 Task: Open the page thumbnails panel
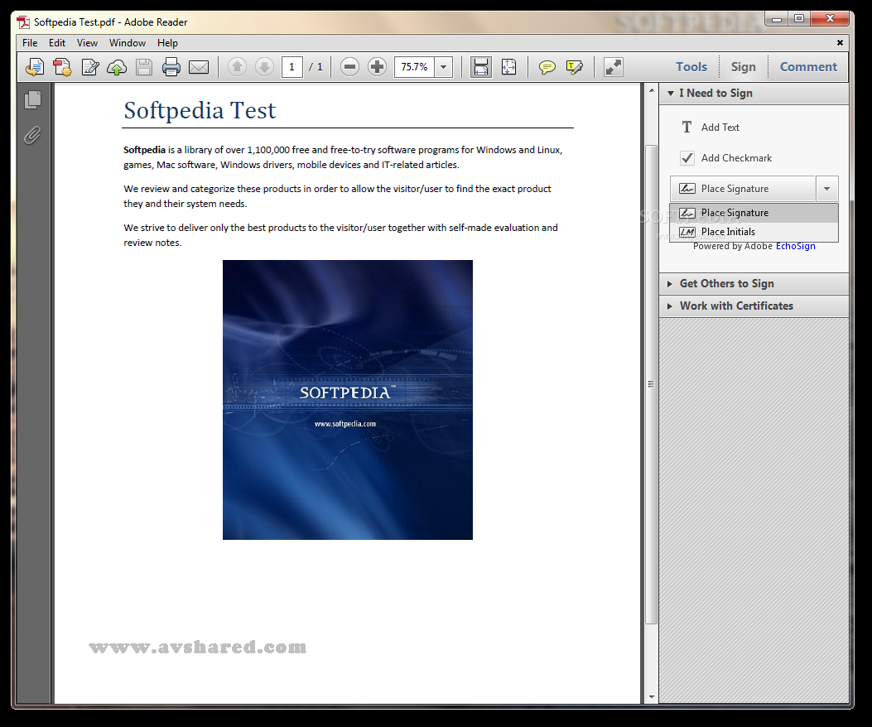point(33,99)
